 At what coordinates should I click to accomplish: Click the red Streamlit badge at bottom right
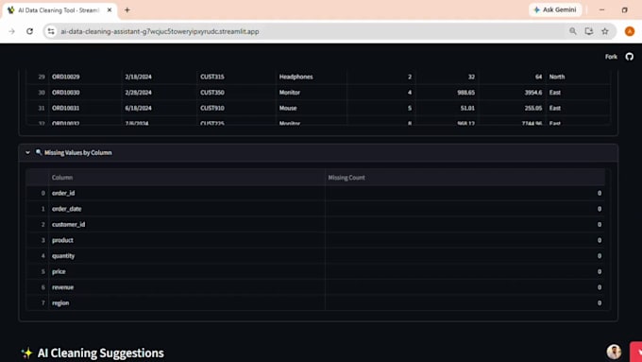tap(635, 352)
